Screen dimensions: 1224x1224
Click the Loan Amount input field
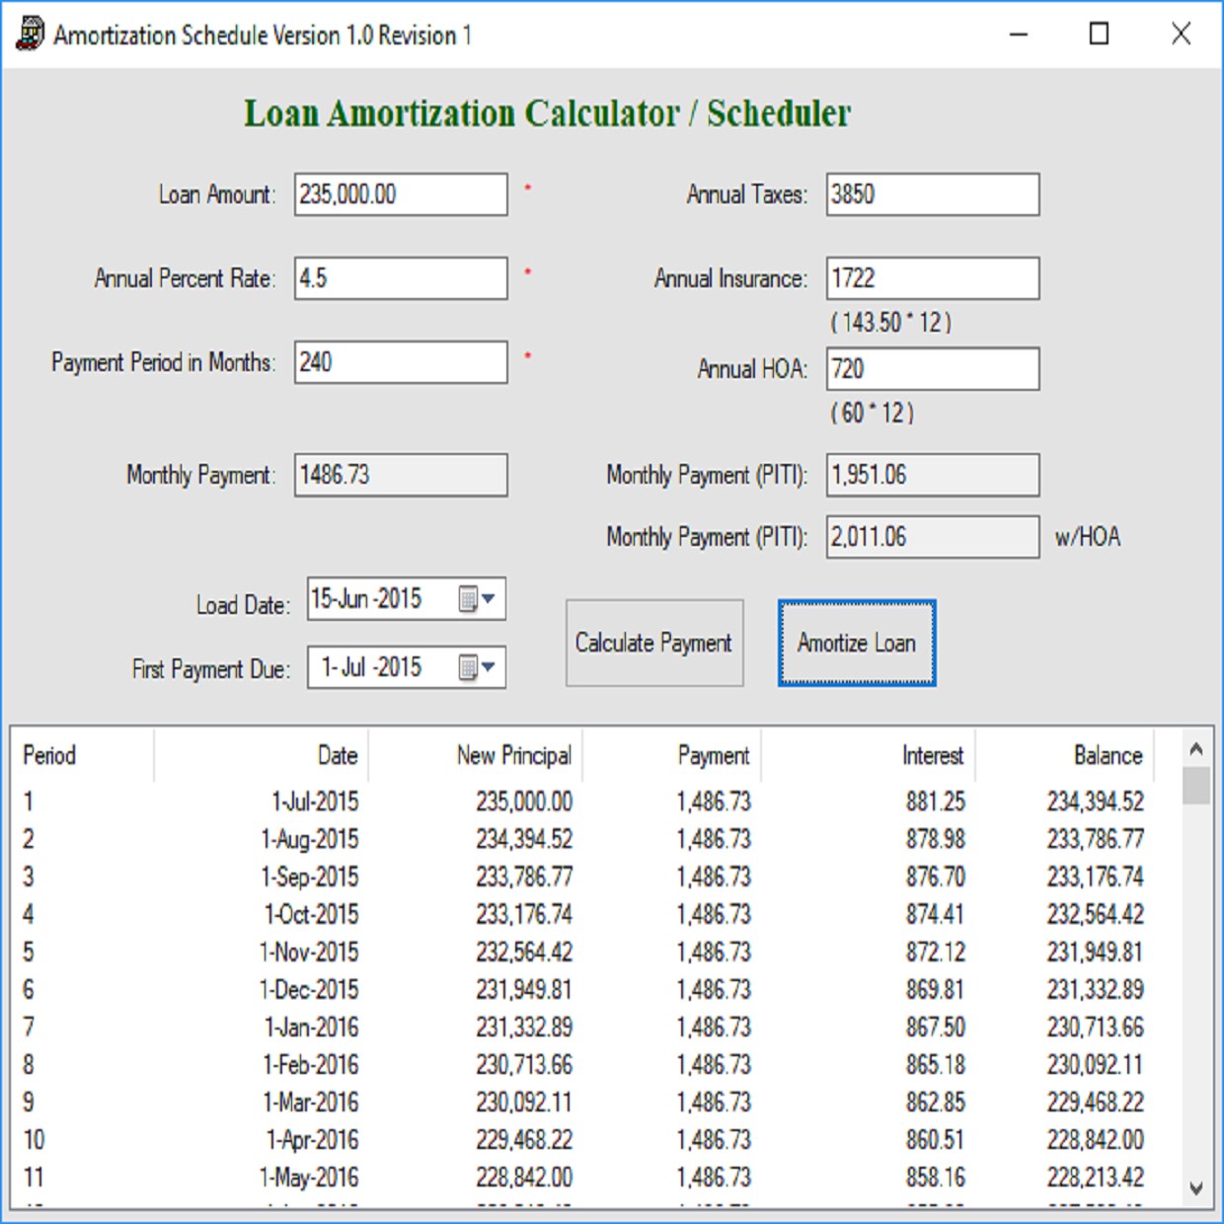pos(401,194)
